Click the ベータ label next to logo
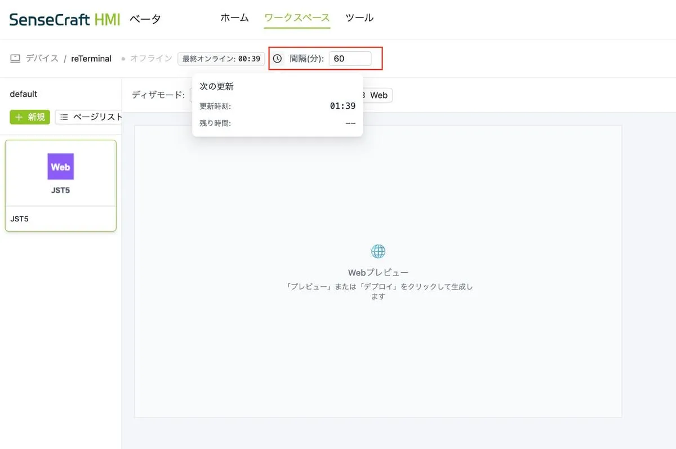 [145, 19]
